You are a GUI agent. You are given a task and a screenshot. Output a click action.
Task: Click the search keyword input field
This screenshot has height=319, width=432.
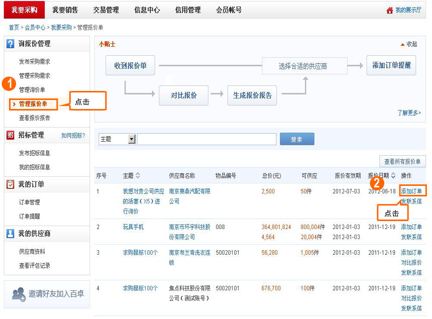206,139
